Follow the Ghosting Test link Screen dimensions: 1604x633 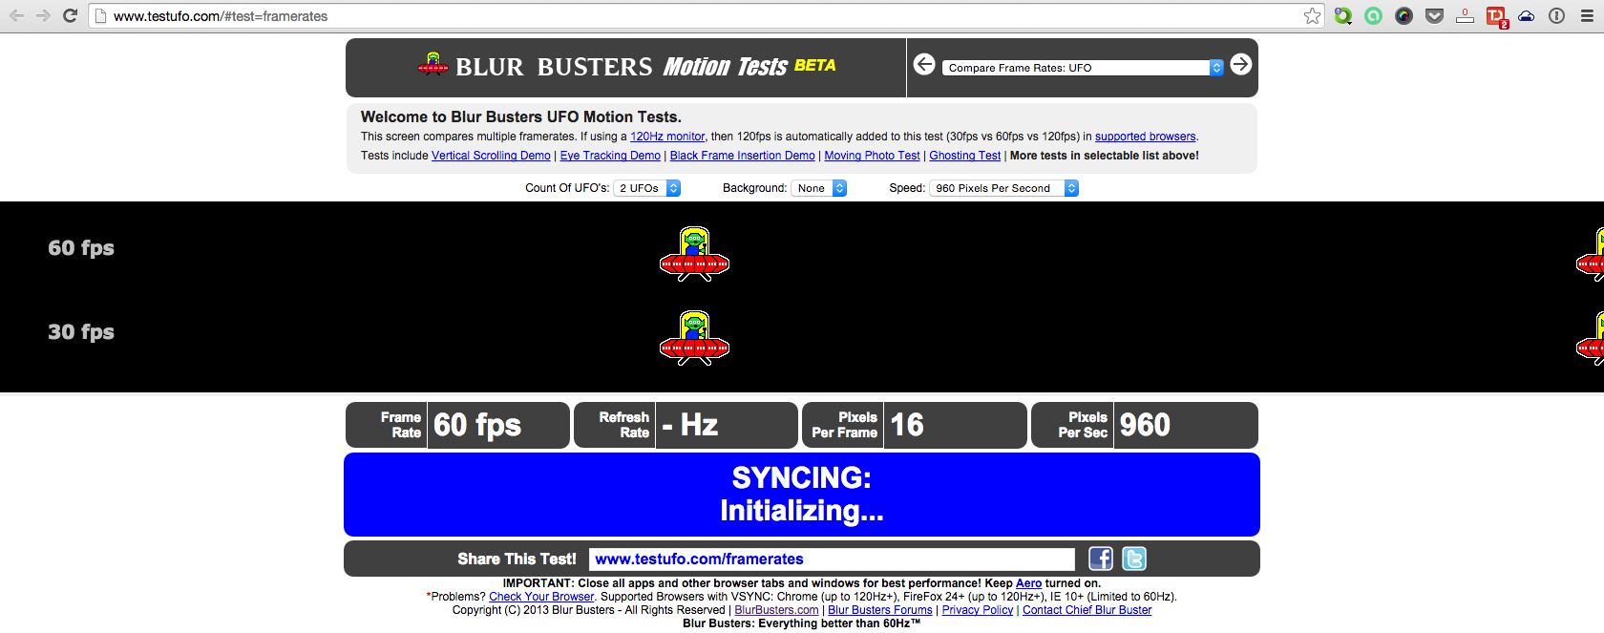[964, 156]
